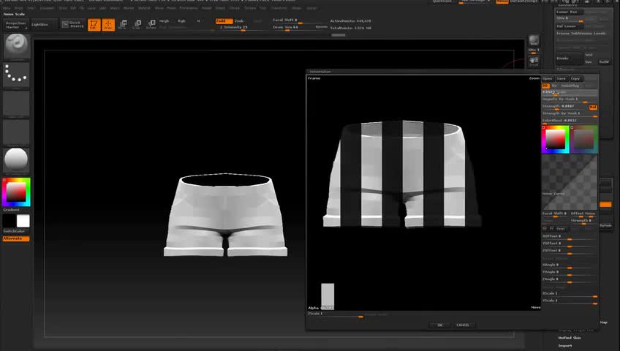
Task: Click the OK button in NoiseMaker
Action: click(x=439, y=325)
